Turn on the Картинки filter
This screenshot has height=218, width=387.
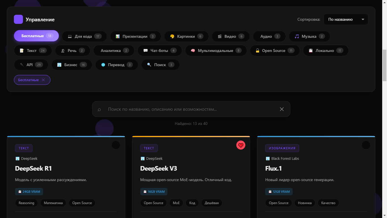[x=186, y=36]
